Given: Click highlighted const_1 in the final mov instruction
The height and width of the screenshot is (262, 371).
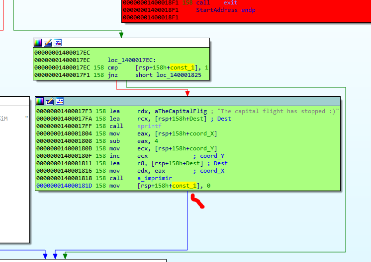Looking at the screenshot, I should 184,186.
